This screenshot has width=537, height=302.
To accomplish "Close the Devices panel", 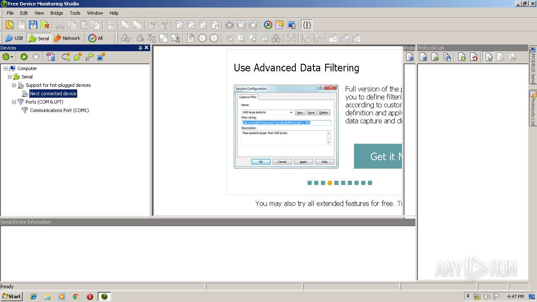I will [146, 48].
